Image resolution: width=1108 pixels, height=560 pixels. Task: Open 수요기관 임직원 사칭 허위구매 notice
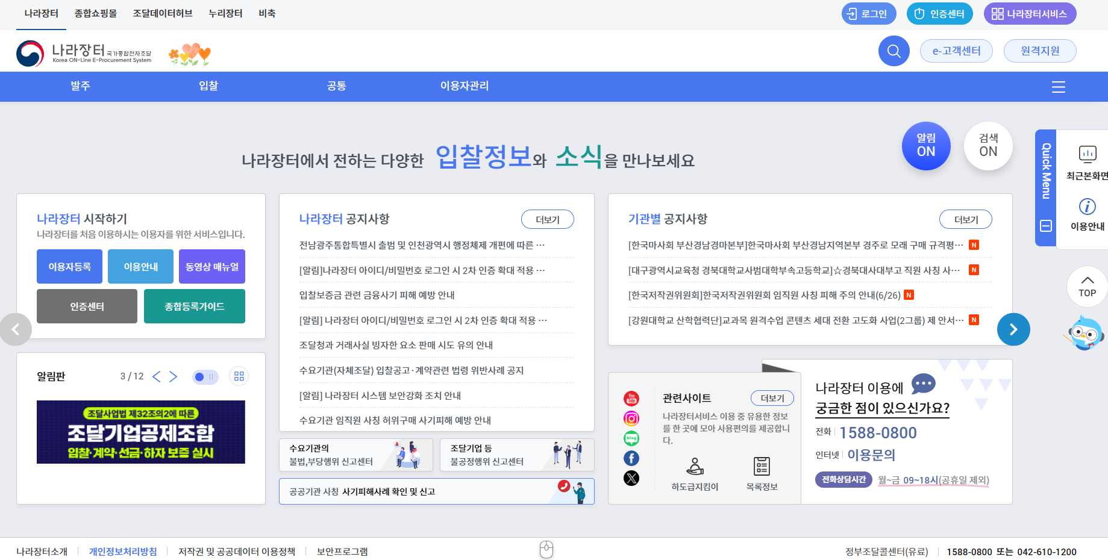[395, 420]
